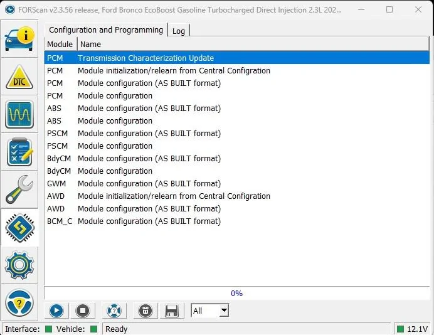Click the 0% progress bar
The width and height of the screenshot is (434, 335).
click(x=237, y=293)
